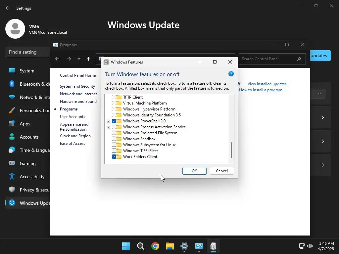Screen dimensions: 339x254
Task: Go back using Settings back arrow
Action: pyautogui.click(x=8, y=8)
